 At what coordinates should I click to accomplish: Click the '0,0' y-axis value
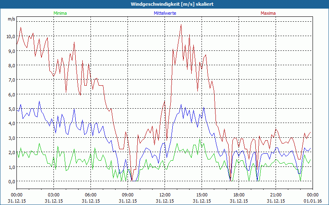(12, 181)
